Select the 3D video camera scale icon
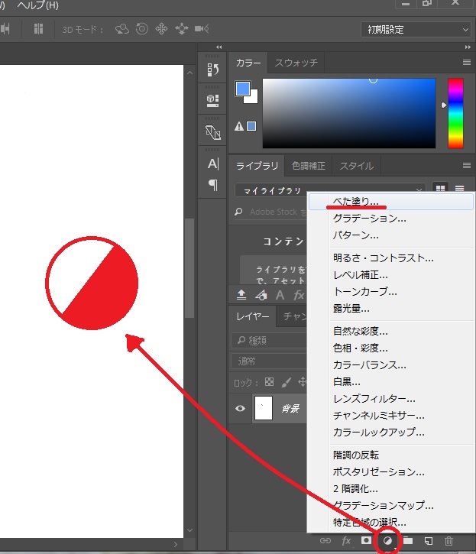This screenshot has width=476, height=554. (202, 29)
